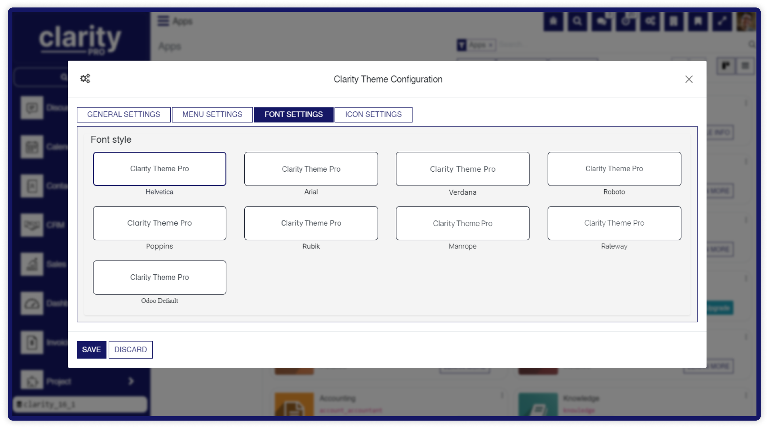Viewport: 768px width, 428px height.
Task: Click the bookmark icon in top bar
Action: tap(698, 21)
